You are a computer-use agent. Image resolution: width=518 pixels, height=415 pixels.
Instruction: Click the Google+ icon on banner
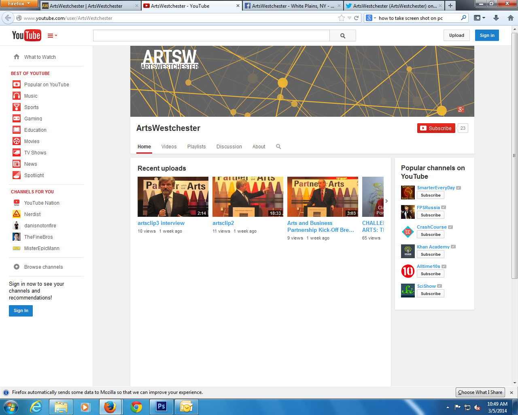click(x=461, y=109)
